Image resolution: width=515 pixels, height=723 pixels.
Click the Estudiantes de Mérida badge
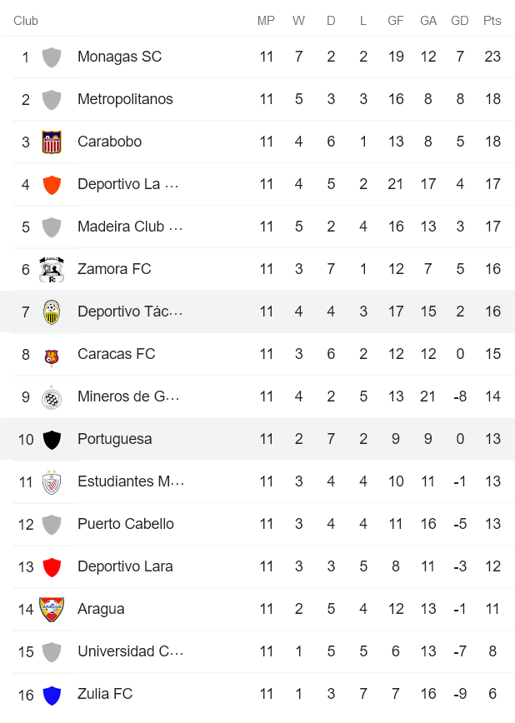tap(50, 481)
